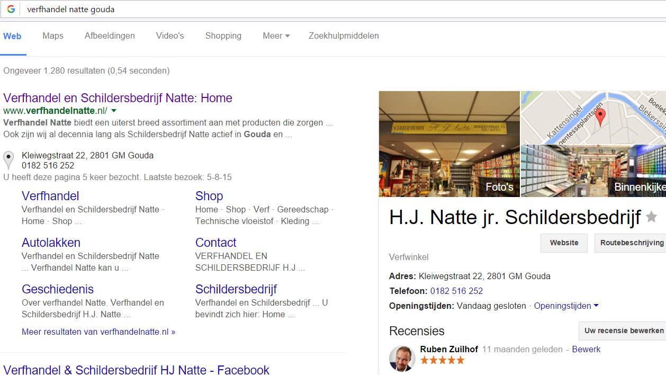Open the Schildersbedrijf sitelink

236,289
